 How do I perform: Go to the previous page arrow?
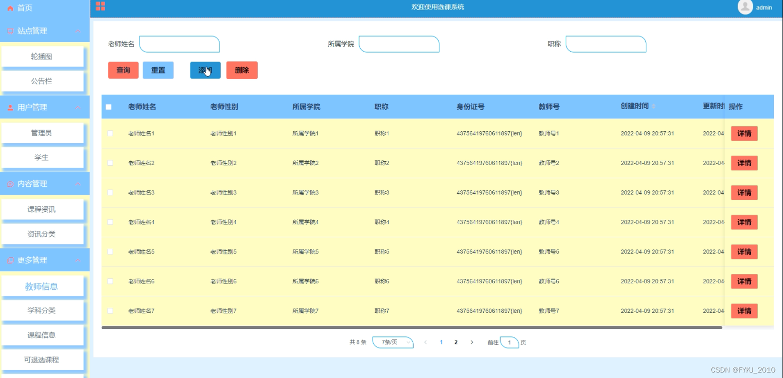(x=426, y=342)
